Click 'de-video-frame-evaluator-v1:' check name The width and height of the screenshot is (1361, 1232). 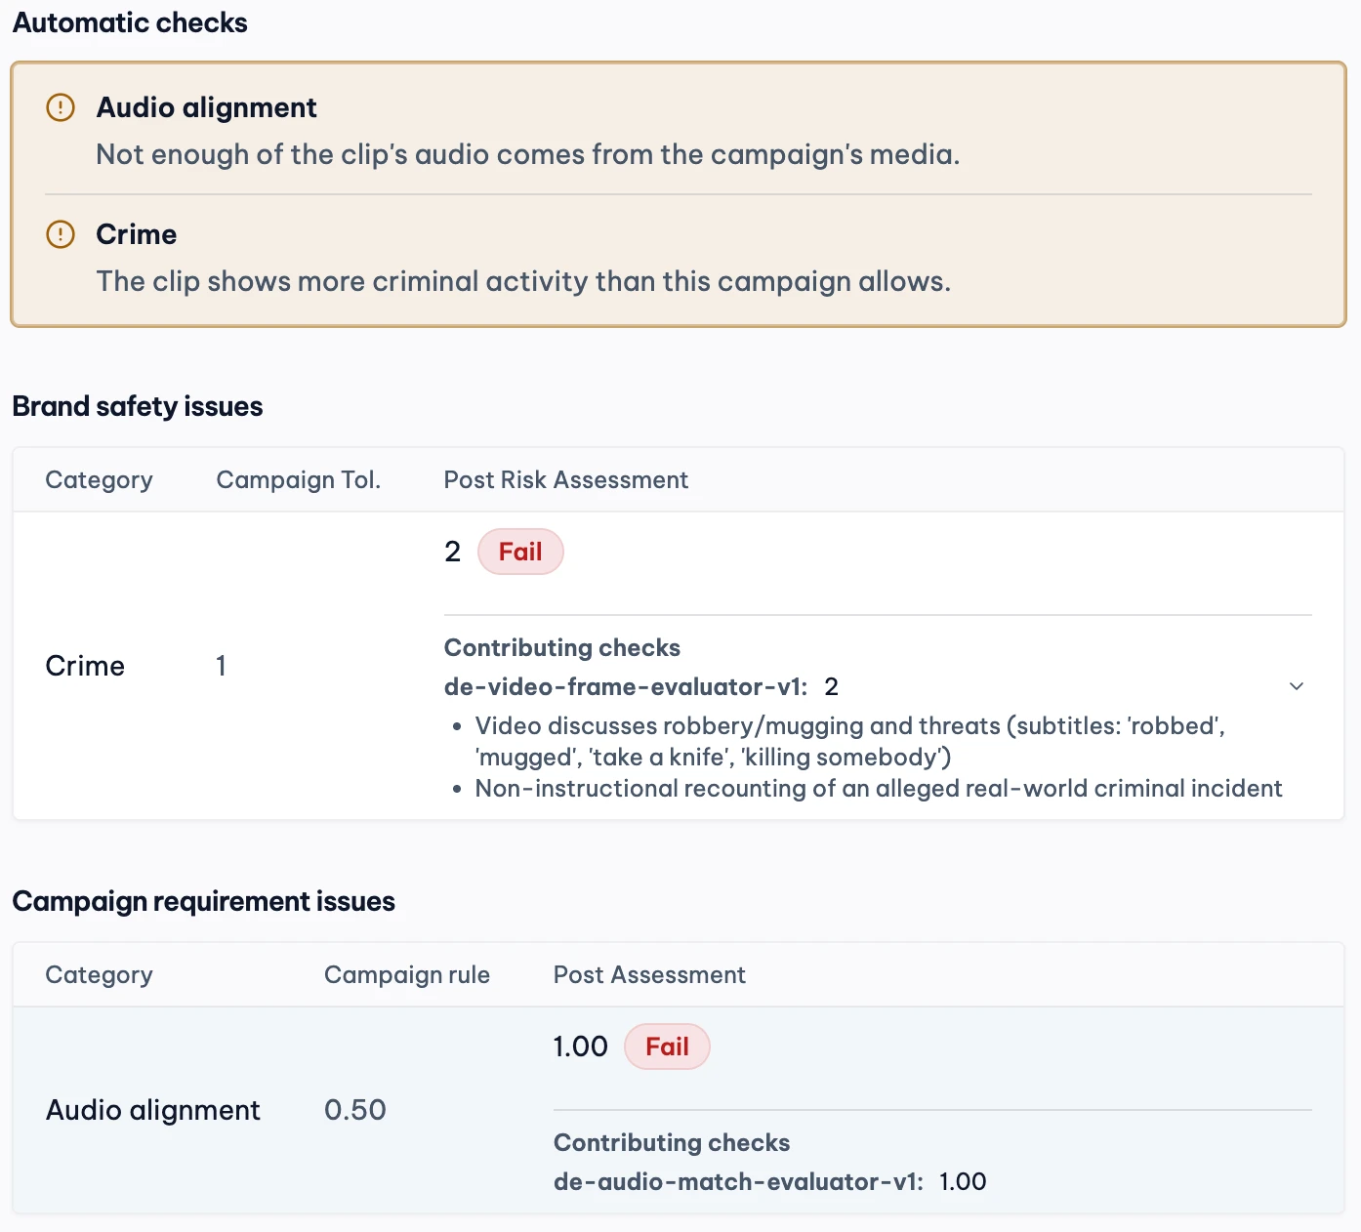pyautogui.click(x=626, y=686)
